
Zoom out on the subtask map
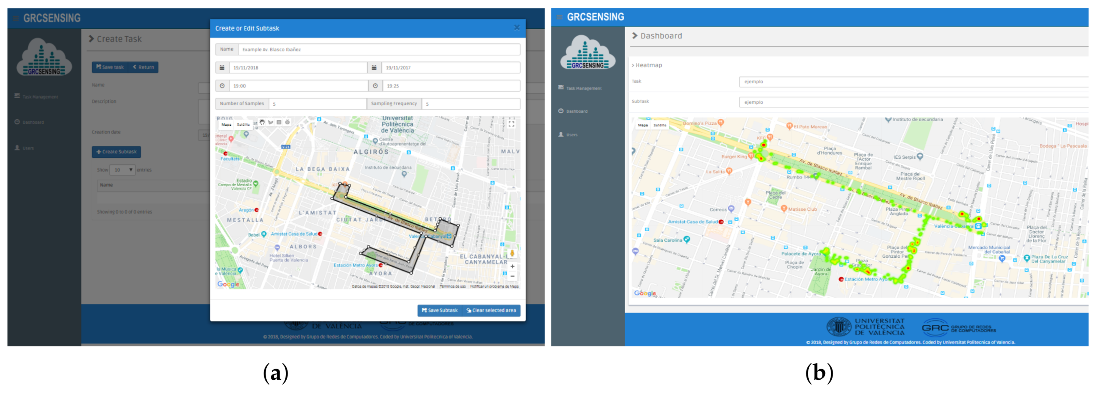(x=512, y=276)
